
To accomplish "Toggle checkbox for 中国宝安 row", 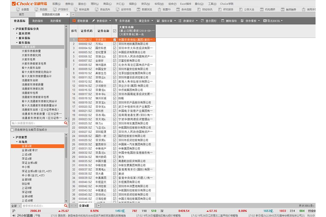I will point(114,69).
